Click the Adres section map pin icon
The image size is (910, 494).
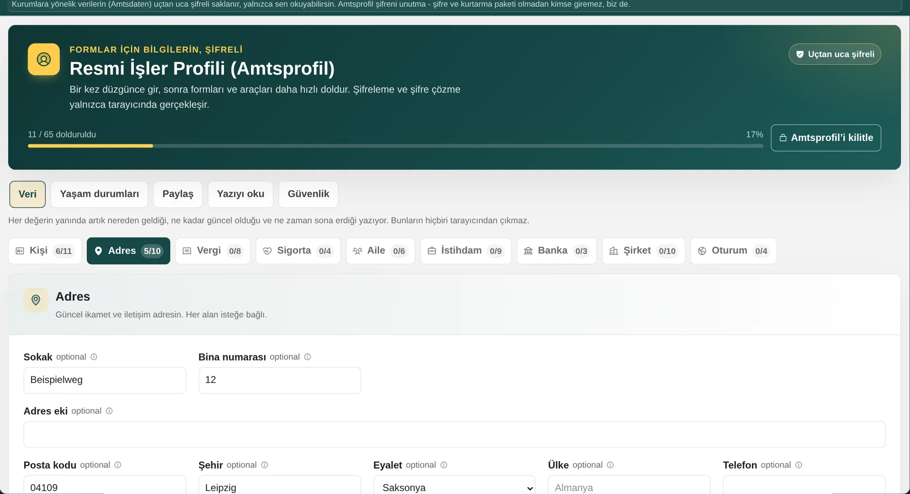point(36,300)
